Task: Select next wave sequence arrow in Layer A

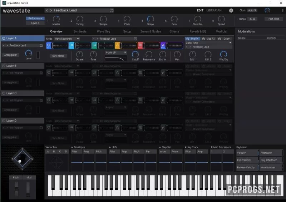Action: (97, 39)
